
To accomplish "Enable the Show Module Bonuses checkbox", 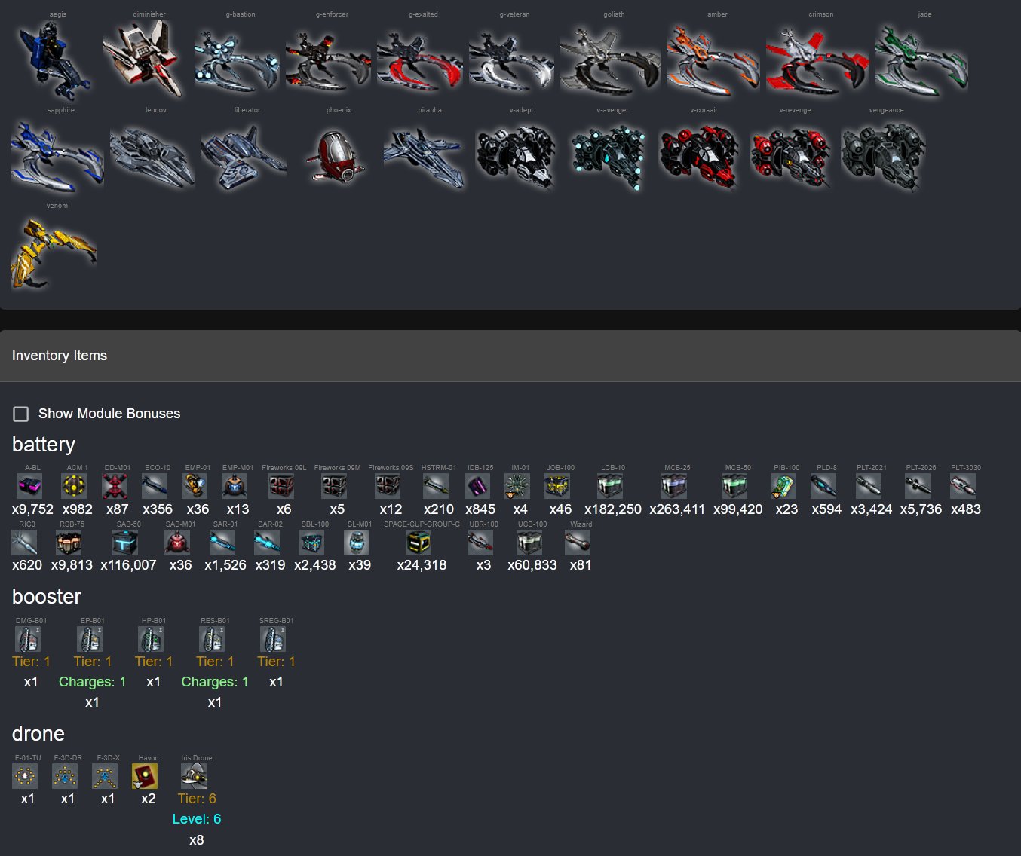I will tap(21, 414).
